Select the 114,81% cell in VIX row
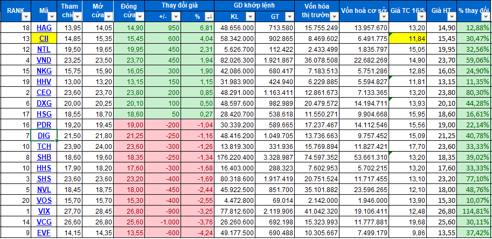492x239 pixels. click(474, 212)
